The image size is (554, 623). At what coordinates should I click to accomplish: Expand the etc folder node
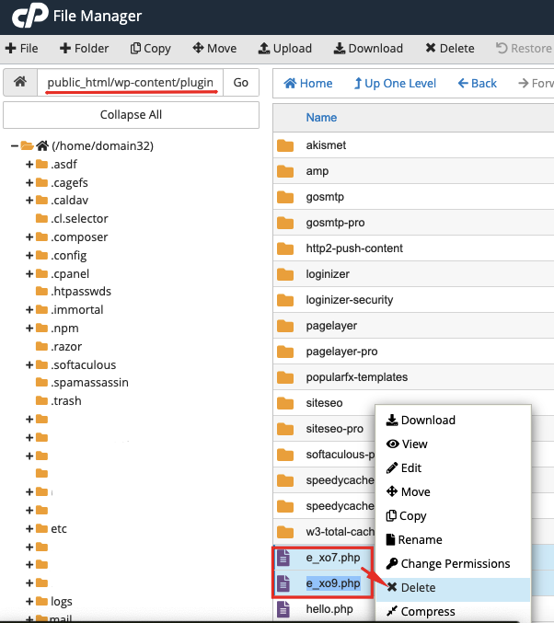pyautogui.click(x=29, y=528)
